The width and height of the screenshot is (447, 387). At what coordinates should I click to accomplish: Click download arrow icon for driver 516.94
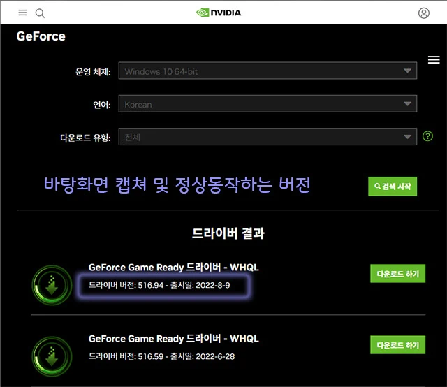click(52, 285)
